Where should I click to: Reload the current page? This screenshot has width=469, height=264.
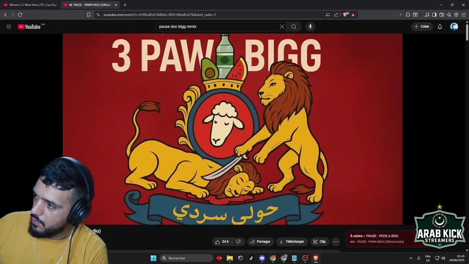click(20, 15)
